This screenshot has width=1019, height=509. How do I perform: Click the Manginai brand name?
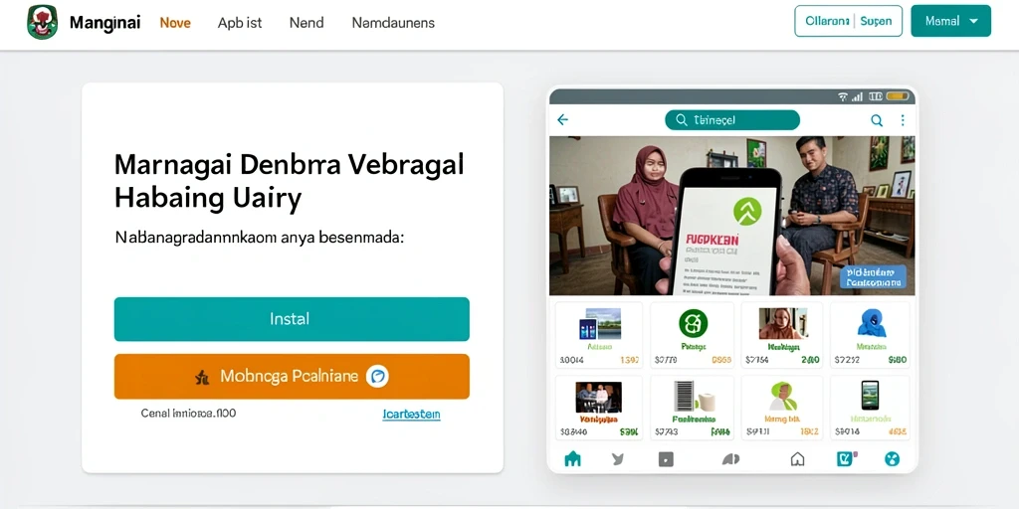pyautogui.click(x=104, y=23)
